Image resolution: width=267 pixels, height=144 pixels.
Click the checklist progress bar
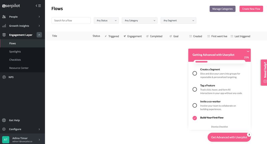(219, 62)
